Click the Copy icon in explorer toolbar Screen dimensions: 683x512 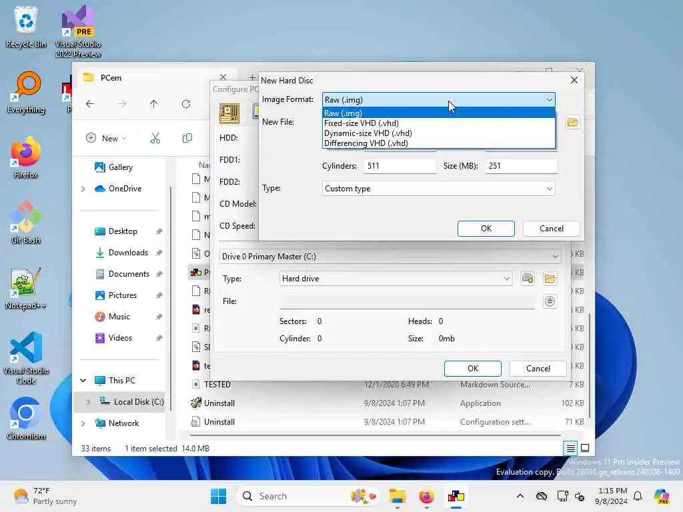click(187, 139)
